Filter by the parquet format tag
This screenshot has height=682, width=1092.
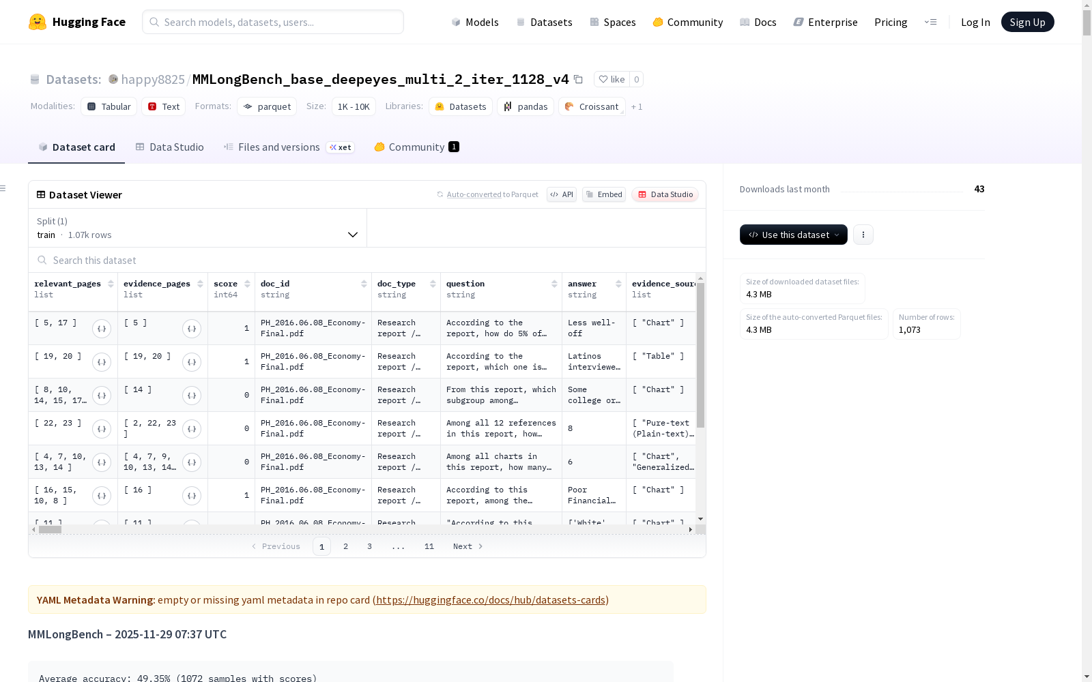(267, 106)
